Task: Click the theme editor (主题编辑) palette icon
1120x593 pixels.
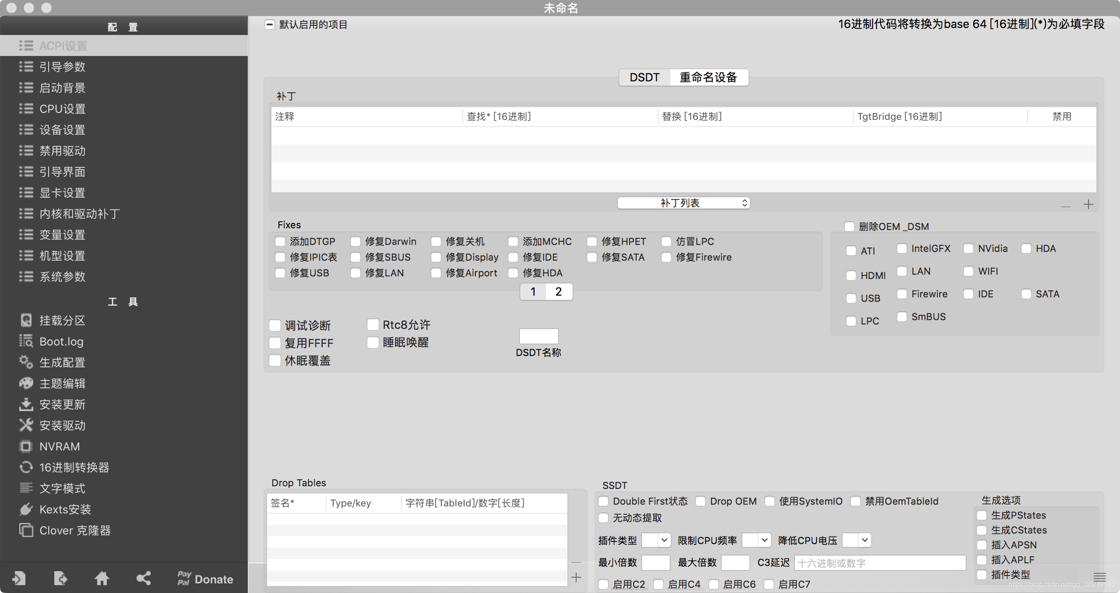Action: (26, 384)
